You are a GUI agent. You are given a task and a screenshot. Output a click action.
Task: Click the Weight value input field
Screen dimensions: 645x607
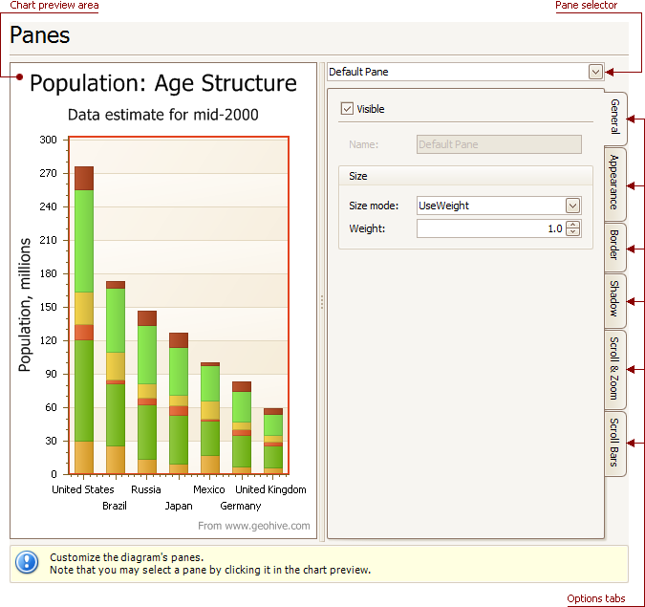click(x=490, y=228)
